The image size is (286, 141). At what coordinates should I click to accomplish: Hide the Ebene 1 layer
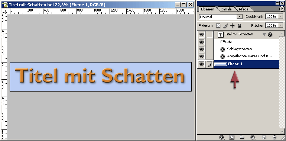[201, 64]
